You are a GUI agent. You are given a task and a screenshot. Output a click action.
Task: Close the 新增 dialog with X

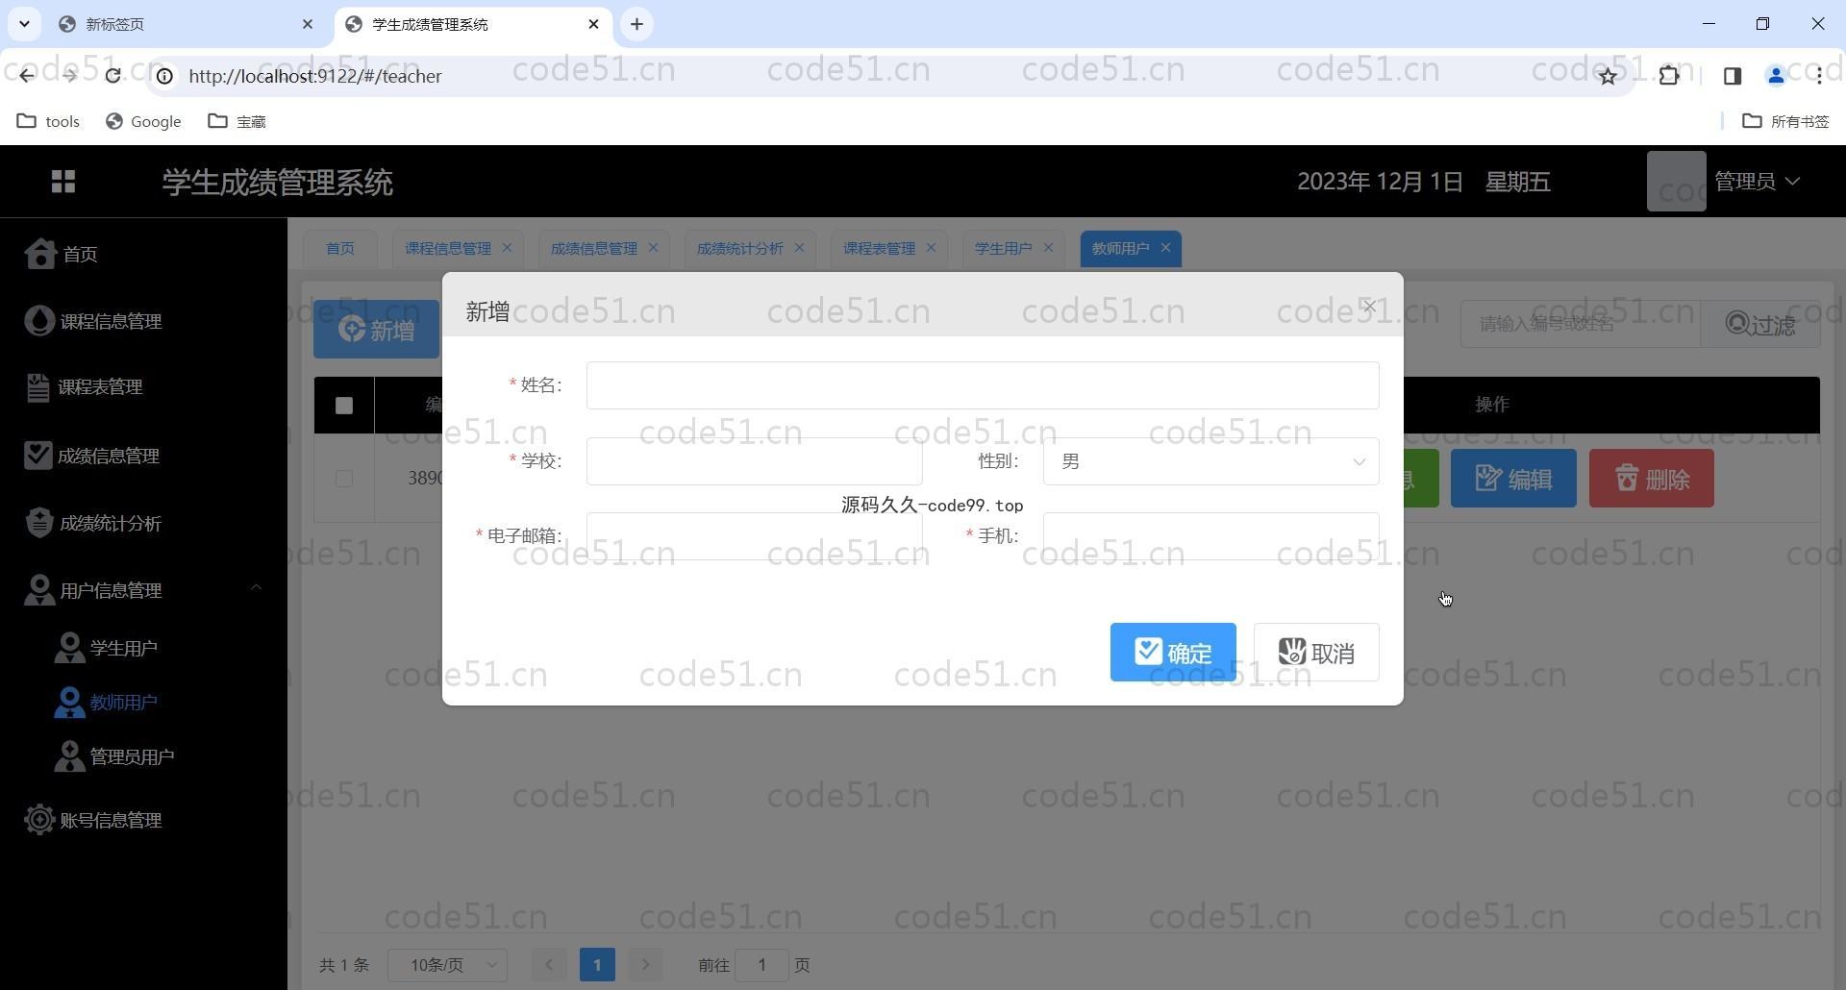point(1369,307)
